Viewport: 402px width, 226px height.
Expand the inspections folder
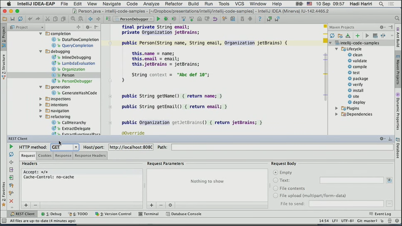40,99
